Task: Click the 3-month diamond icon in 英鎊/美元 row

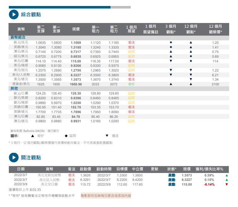Action: [x=171, y=47]
